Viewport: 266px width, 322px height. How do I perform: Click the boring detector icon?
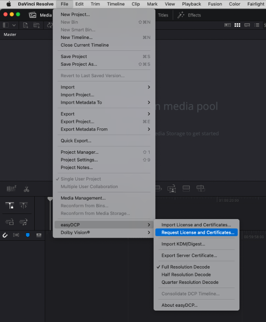(x=11, y=188)
